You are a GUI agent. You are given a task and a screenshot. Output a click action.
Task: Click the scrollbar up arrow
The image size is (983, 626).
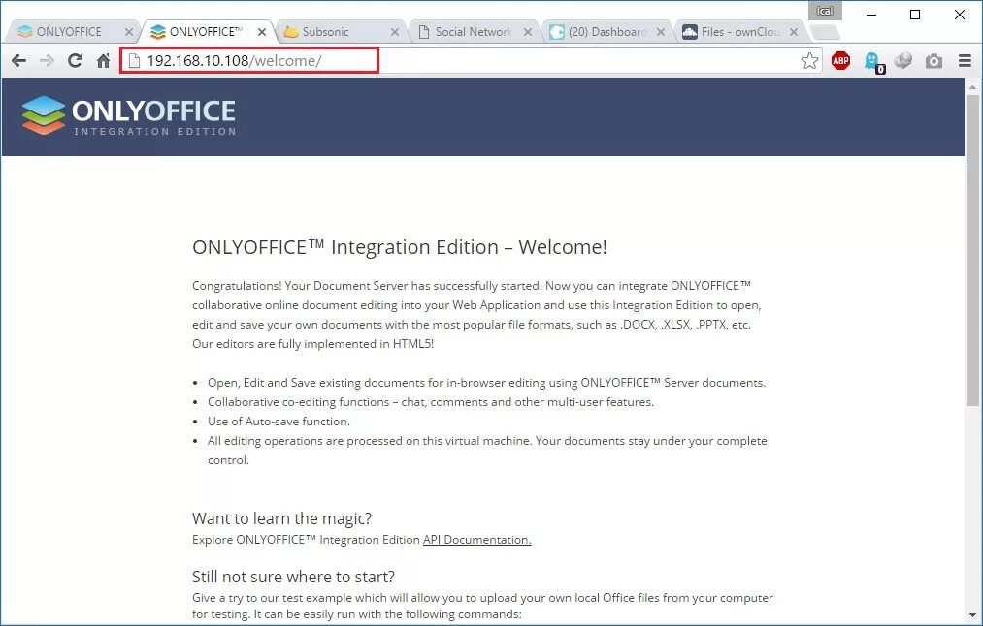(972, 86)
